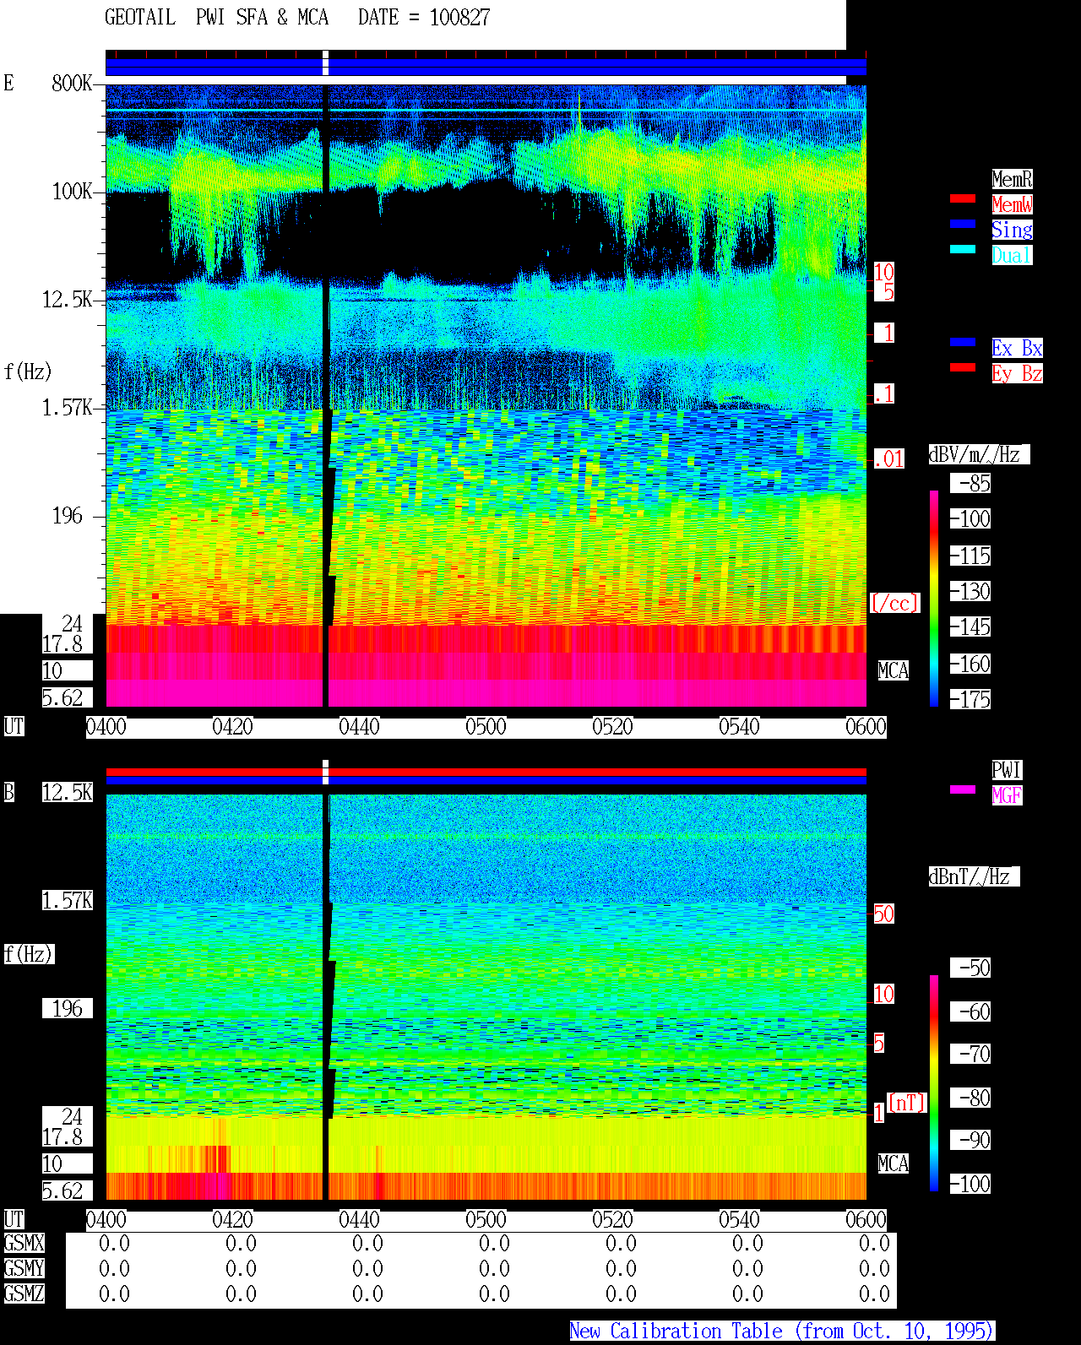This screenshot has width=1081, height=1345.
Task: Click the red MemW legend swatch
Action: 963,198
